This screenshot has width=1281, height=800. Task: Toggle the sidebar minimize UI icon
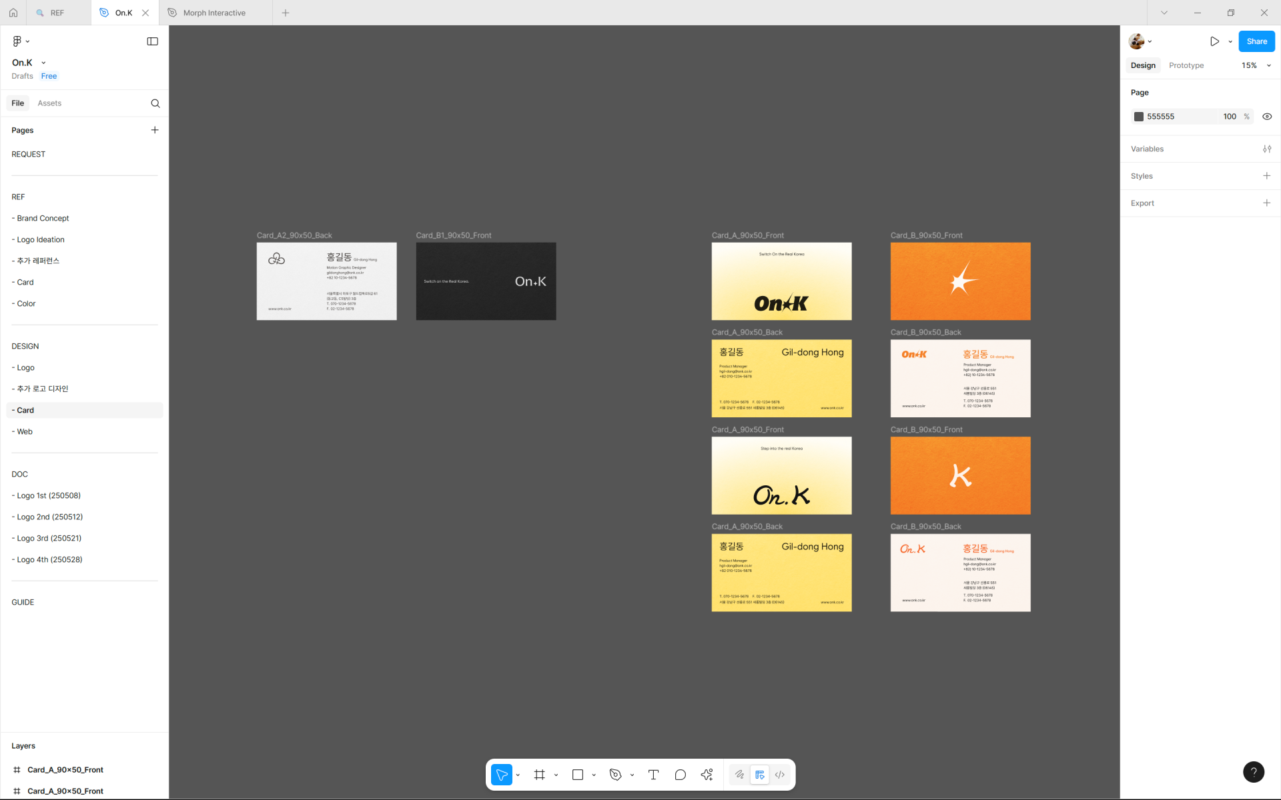point(152,41)
